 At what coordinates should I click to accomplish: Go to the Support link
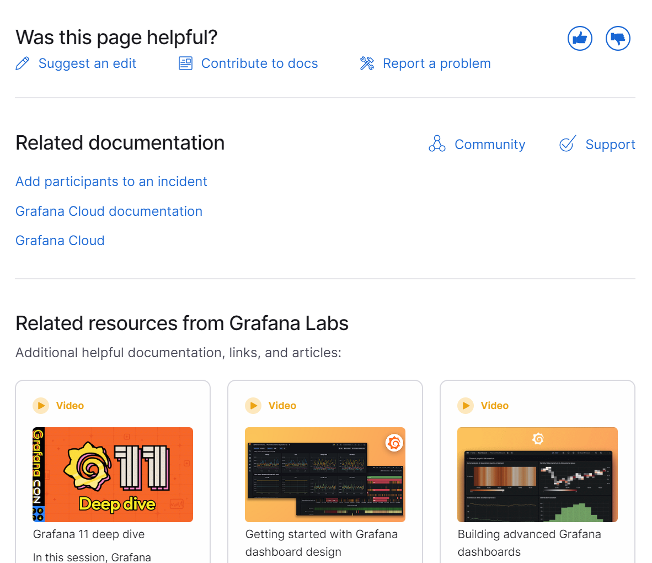611,145
